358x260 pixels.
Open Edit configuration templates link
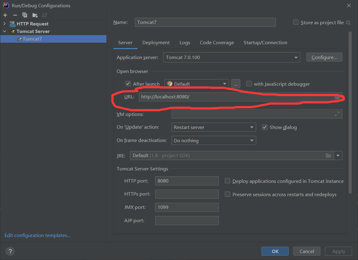pos(37,235)
